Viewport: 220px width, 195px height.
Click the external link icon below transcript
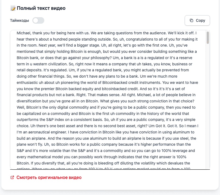coord(12,178)
